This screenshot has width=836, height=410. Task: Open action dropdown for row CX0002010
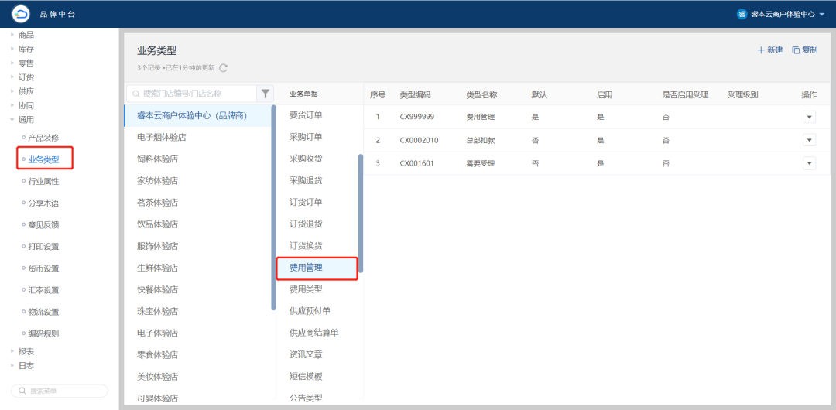point(809,140)
